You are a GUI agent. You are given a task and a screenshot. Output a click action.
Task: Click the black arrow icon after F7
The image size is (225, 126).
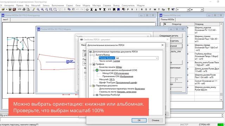pyautogui.click(x=114, y=9)
